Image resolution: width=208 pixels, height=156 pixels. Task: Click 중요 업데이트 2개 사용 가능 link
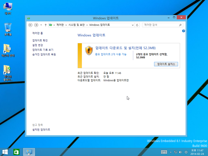tap(111, 54)
